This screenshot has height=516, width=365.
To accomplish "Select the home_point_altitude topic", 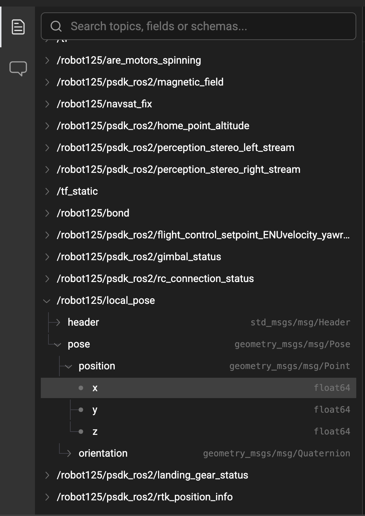I will tap(153, 126).
